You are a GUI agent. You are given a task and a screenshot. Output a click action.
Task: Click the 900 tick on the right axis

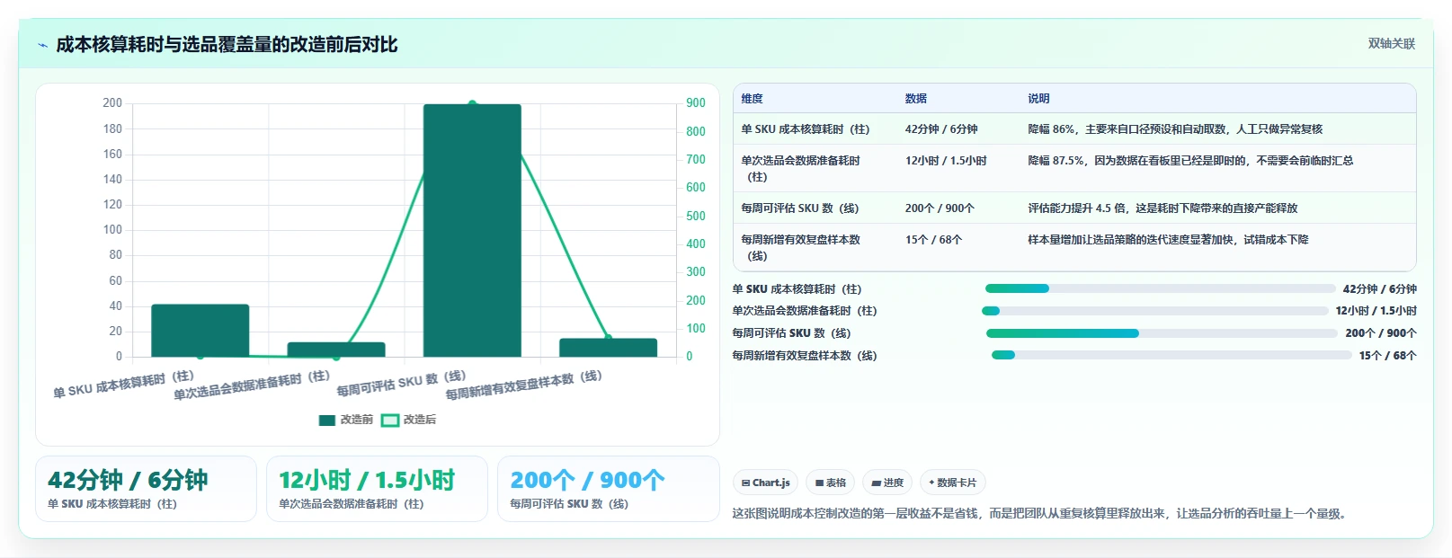(x=696, y=103)
